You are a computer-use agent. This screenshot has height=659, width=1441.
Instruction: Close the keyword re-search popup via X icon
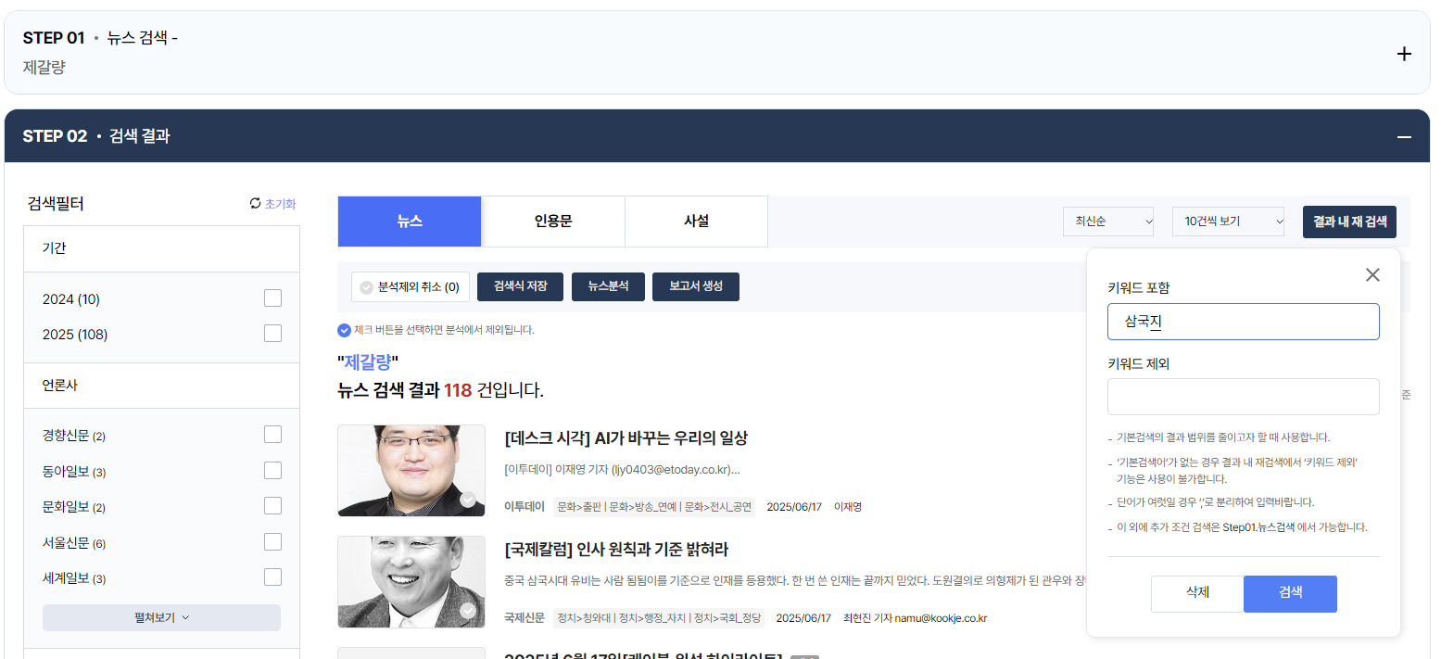click(x=1372, y=274)
